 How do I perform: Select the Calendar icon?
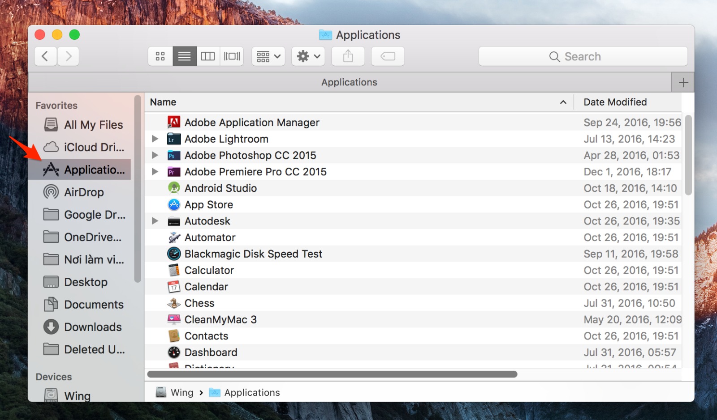[174, 287]
